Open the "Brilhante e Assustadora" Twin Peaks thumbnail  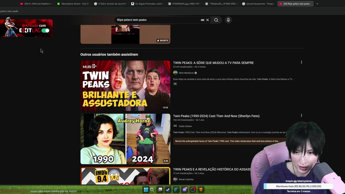point(125,86)
